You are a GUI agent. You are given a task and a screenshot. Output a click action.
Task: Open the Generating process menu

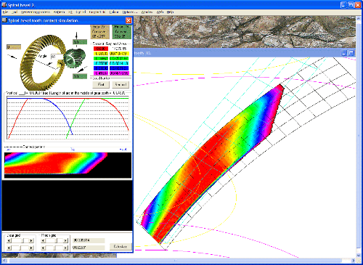36,12
